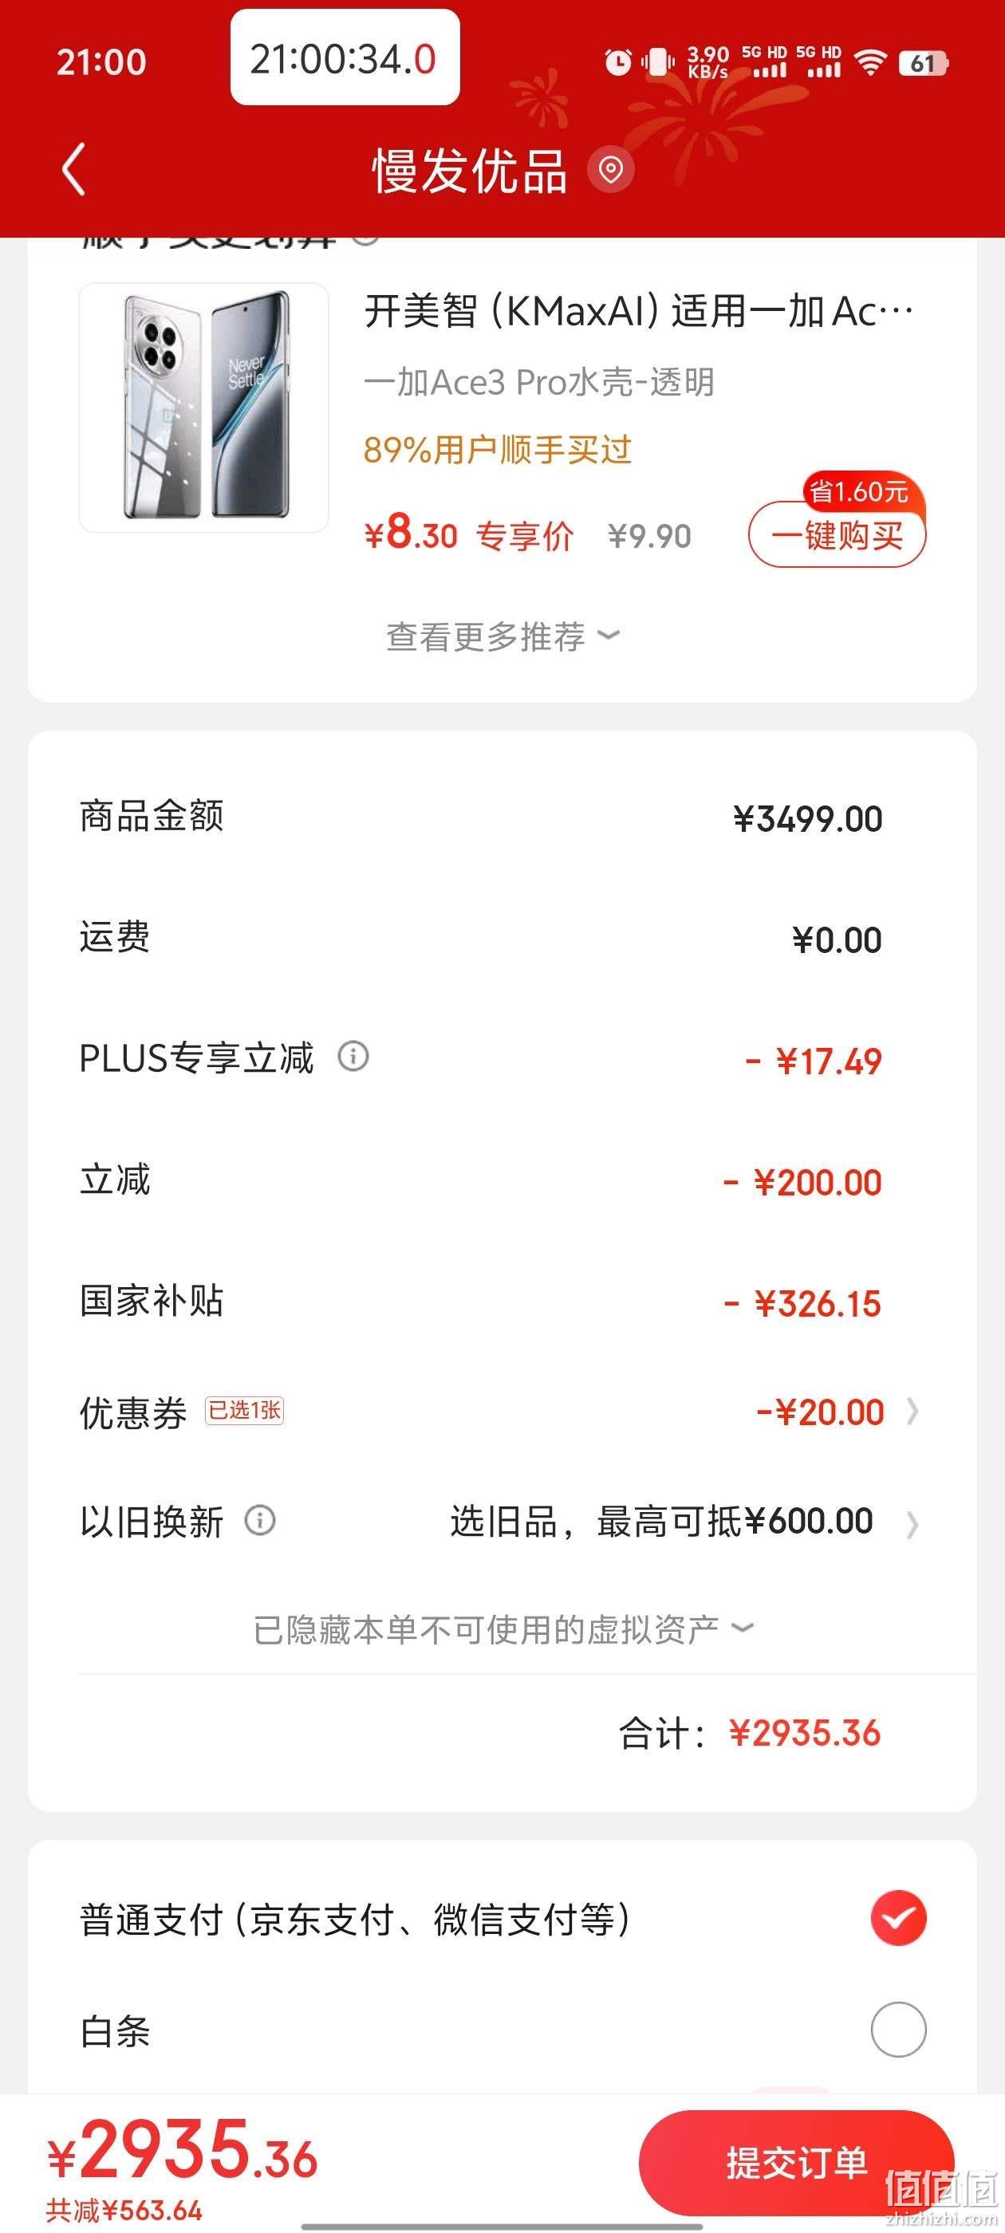This screenshot has width=1005, height=2233.
Task: Open 以旧换新 chevron to choose old device
Action: click(x=912, y=1524)
